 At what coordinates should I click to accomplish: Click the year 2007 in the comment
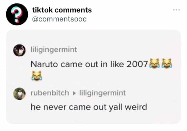(x=137, y=64)
